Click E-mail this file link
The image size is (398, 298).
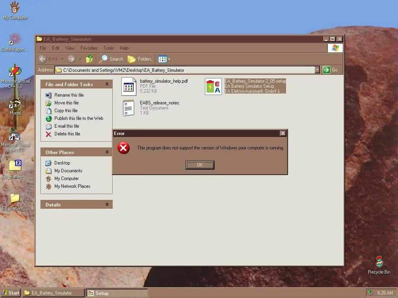pyautogui.click(x=67, y=126)
